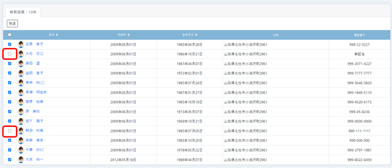The height and width of the screenshot is (168, 392).
Task: Click avatar icon next to 石原 愛子
Action: point(21,44)
